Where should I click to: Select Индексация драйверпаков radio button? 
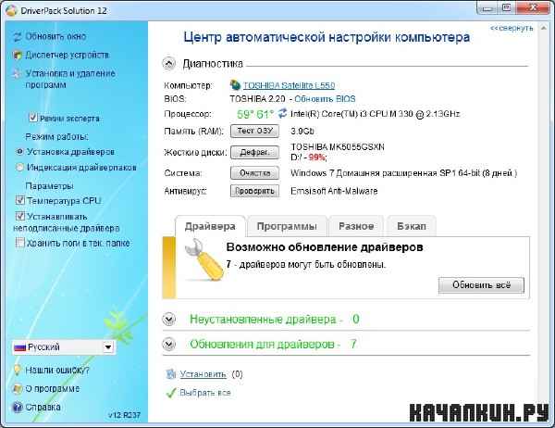pos(19,167)
